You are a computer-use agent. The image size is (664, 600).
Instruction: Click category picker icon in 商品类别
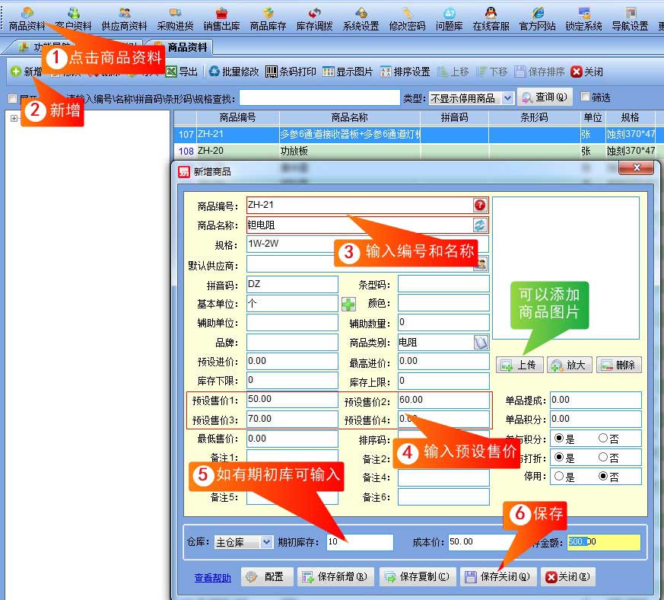pos(481,343)
